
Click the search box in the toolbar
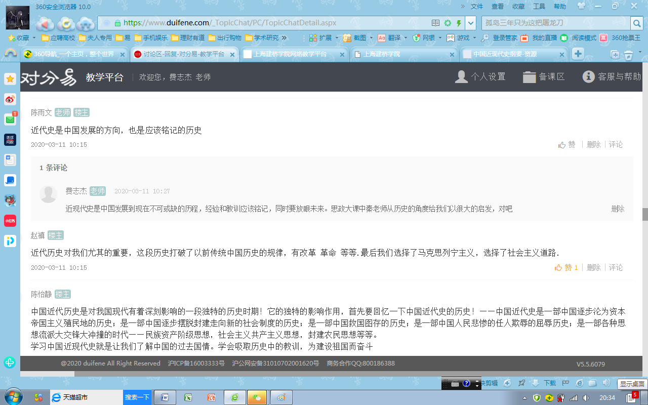[x=554, y=23]
